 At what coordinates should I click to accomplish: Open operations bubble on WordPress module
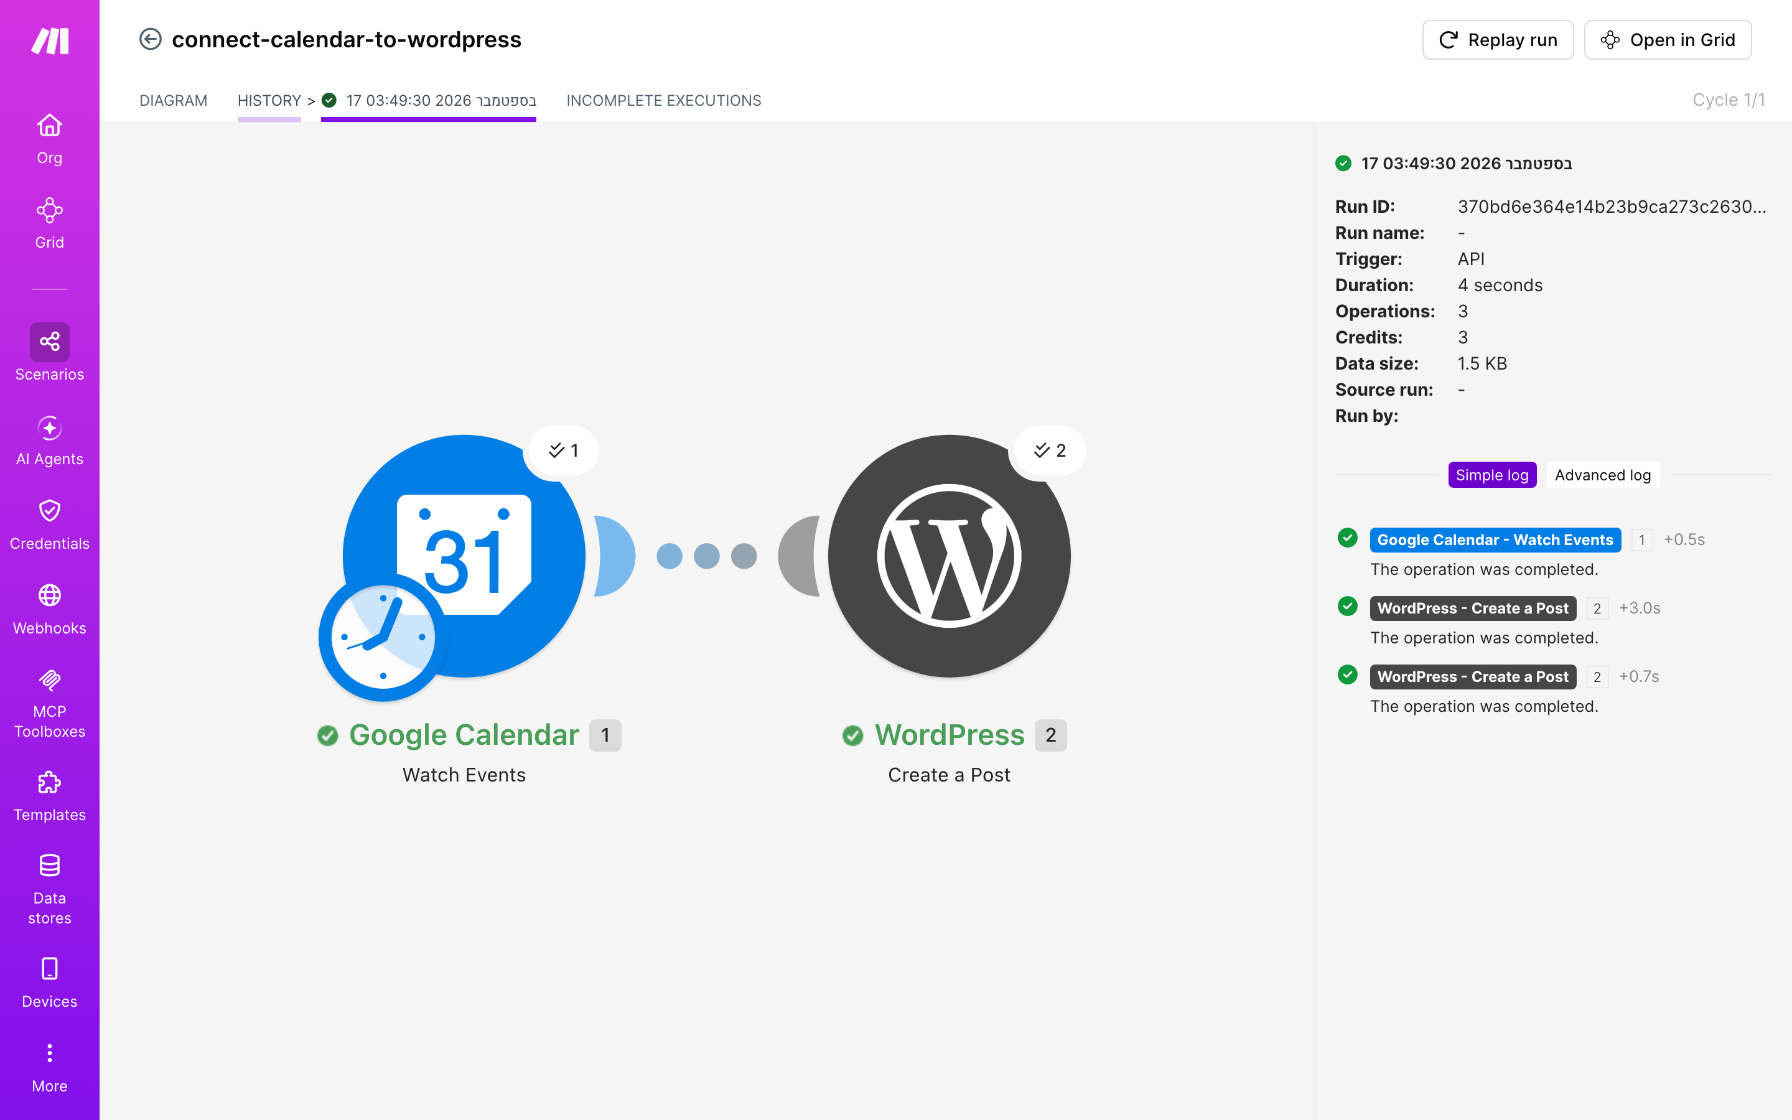(x=1049, y=450)
